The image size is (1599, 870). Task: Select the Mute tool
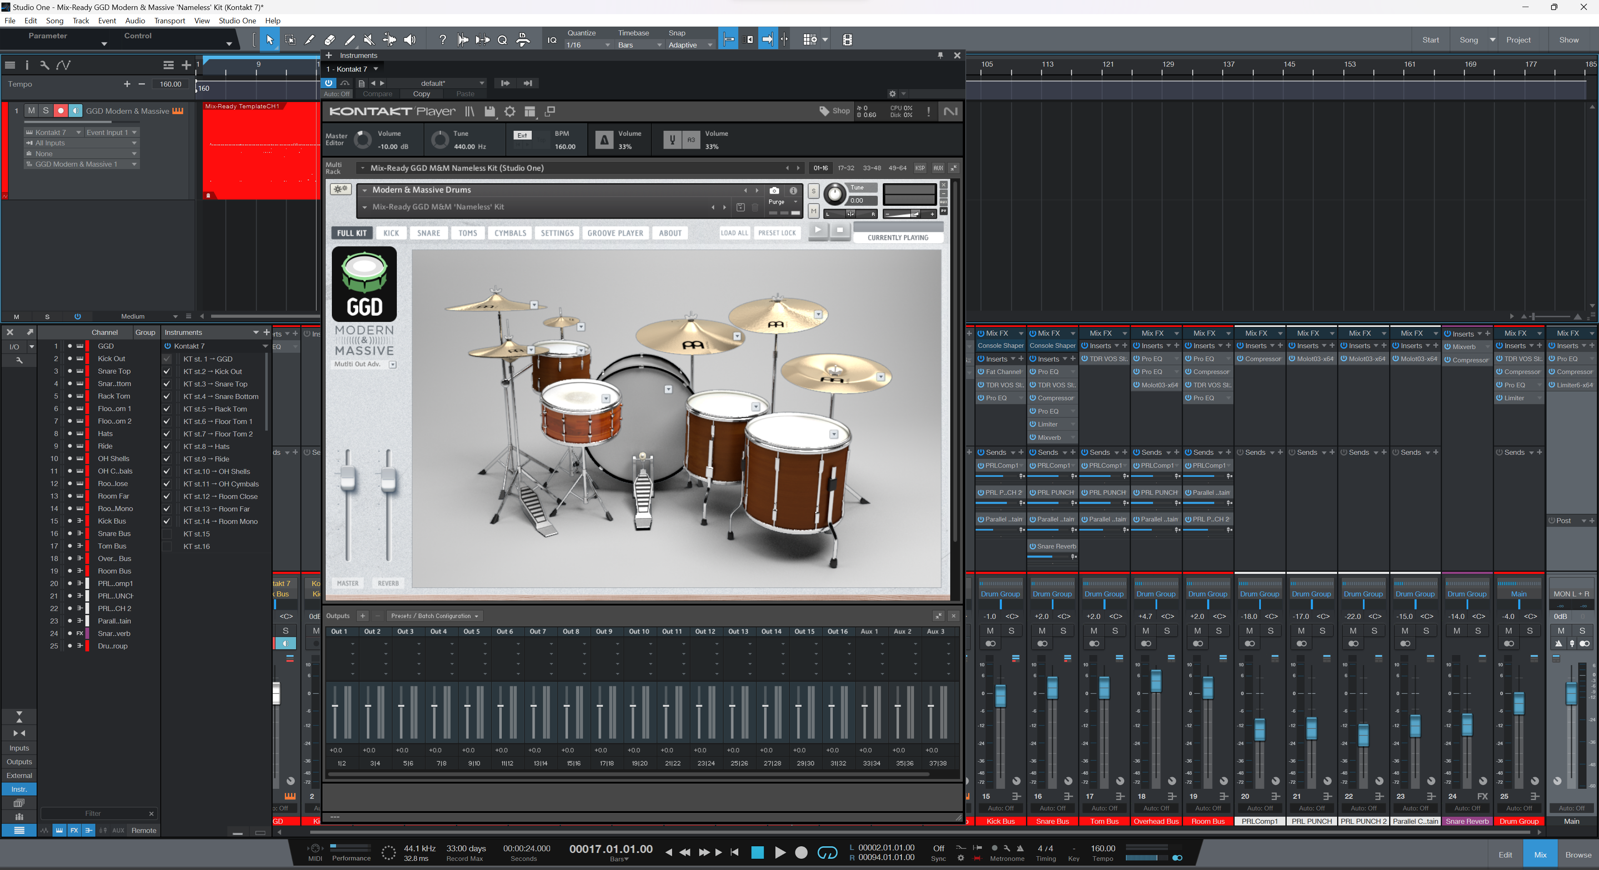point(369,39)
